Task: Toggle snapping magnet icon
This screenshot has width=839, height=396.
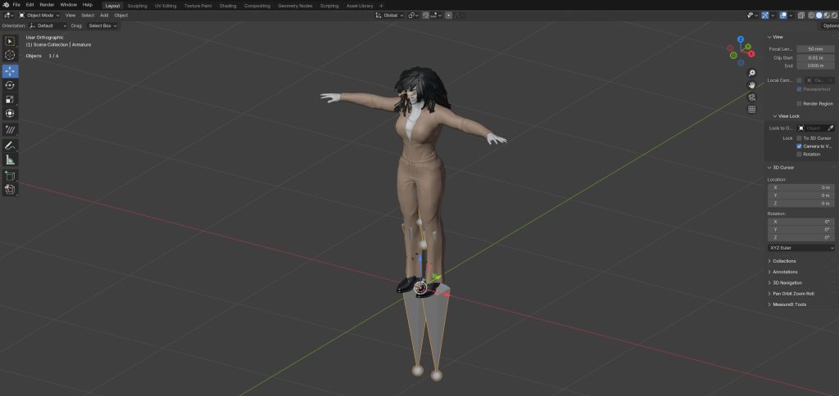Action: [x=425, y=16]
